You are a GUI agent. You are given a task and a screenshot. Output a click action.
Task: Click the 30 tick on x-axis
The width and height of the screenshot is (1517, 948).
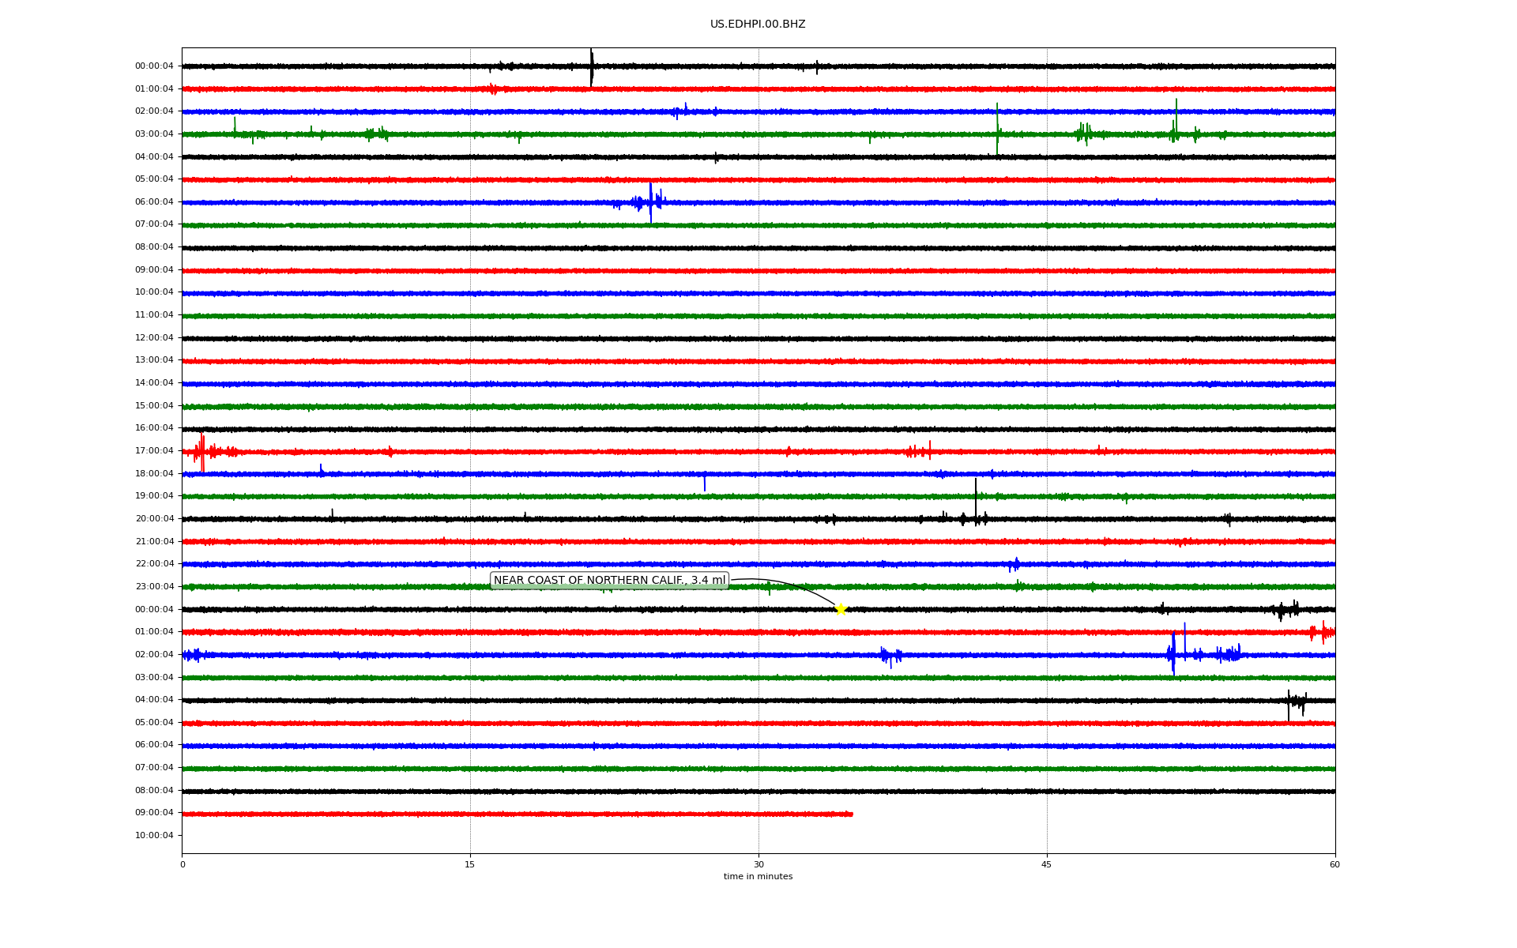click(x=758, y=864)
